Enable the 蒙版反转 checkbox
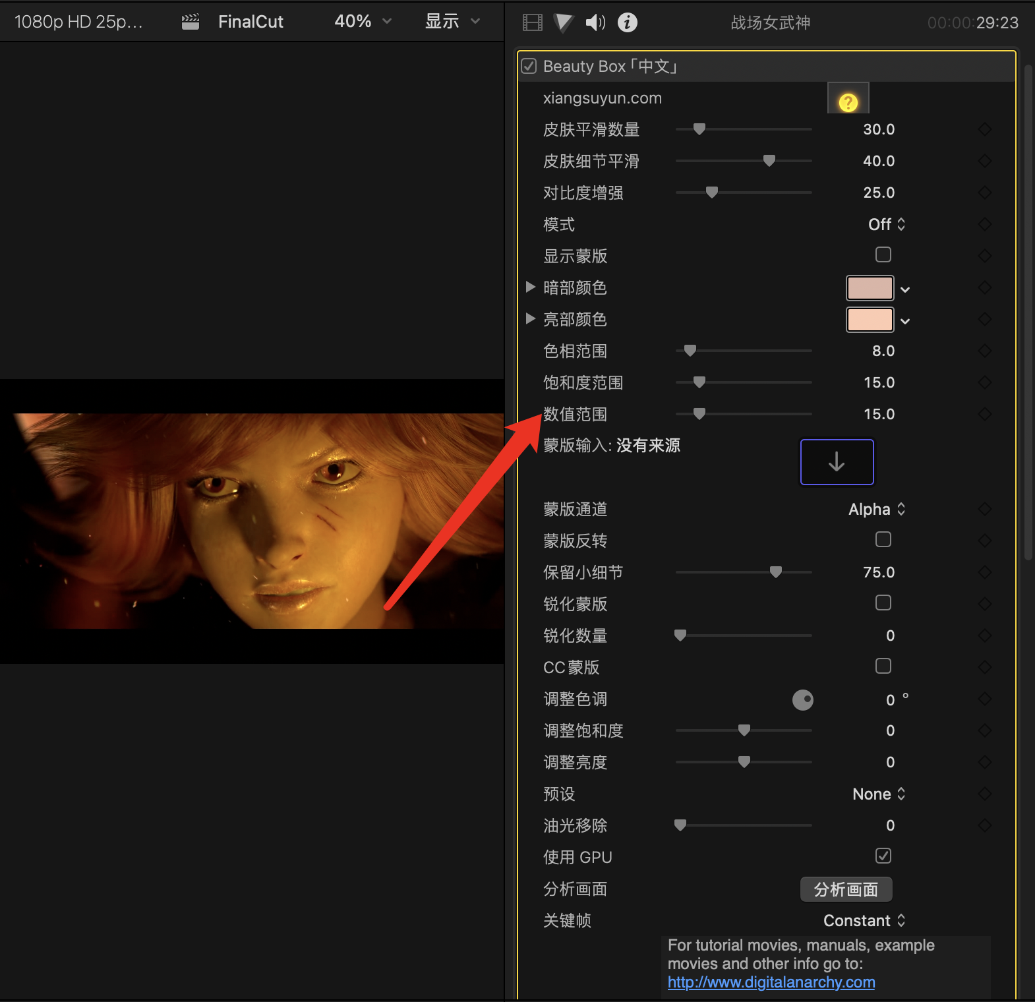 pos(883,539)
